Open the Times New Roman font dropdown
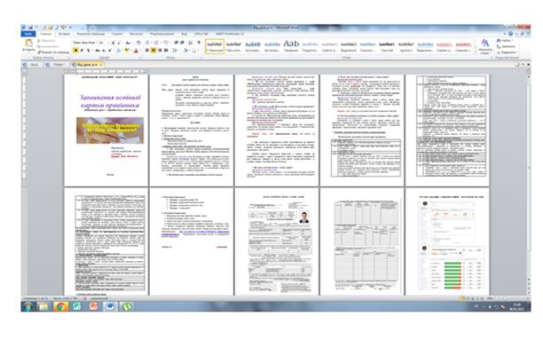Screen dimensions: 543x340 tap(85, 43)
